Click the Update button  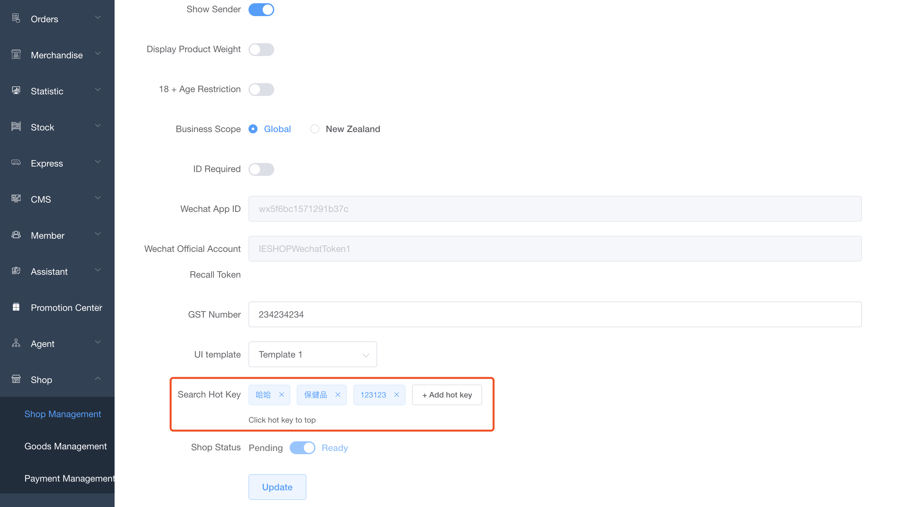click(x=277, y=487)
